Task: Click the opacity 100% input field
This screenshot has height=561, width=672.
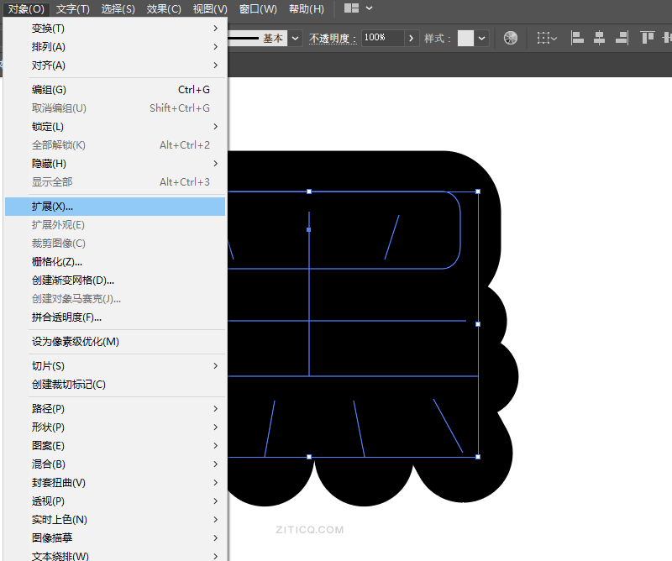Action: tap(382, 38)
